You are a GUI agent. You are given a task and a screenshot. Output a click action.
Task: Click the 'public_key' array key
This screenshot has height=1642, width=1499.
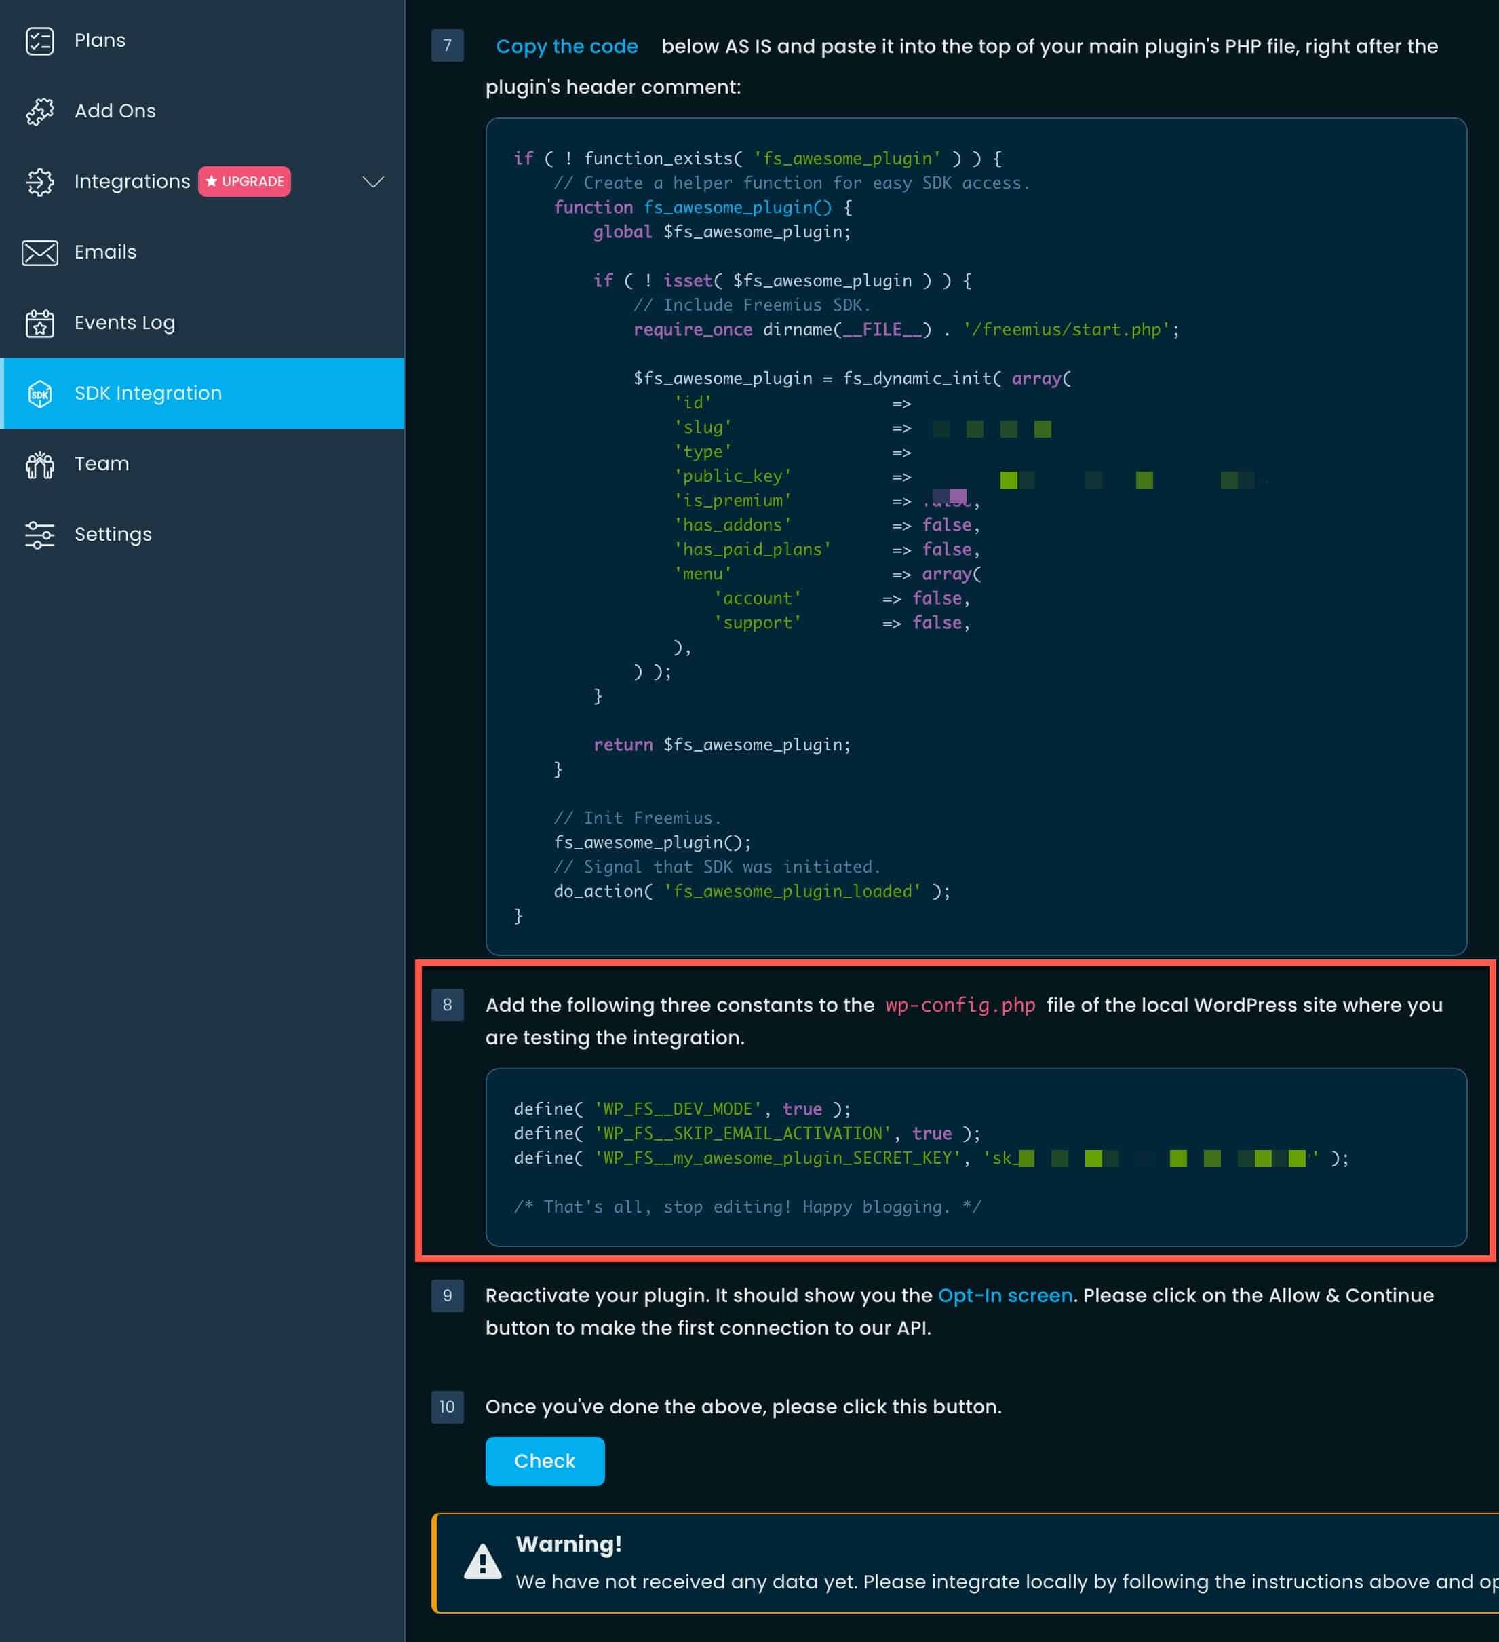pos(732,476)
